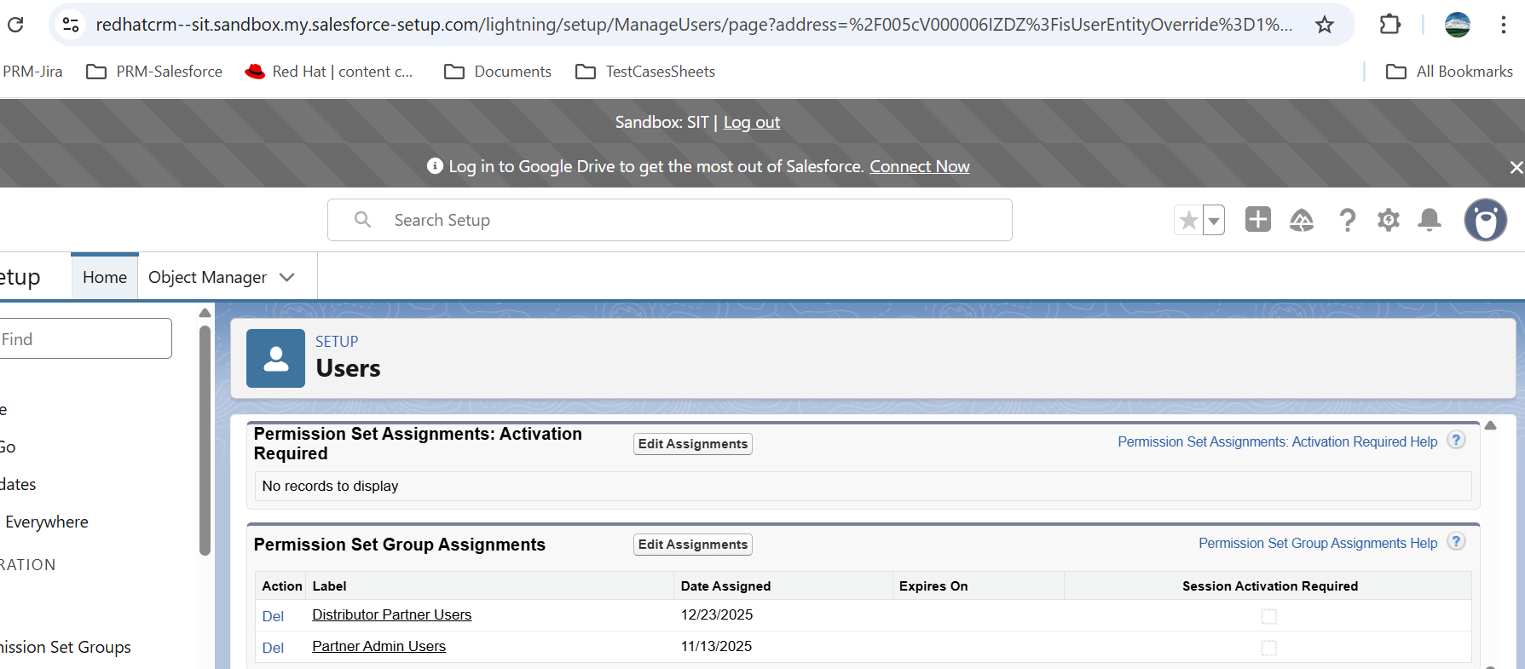Bookmark this page with the star icon
Viewport: 1525px width, 669px height.
click(x=1324, y=25)
